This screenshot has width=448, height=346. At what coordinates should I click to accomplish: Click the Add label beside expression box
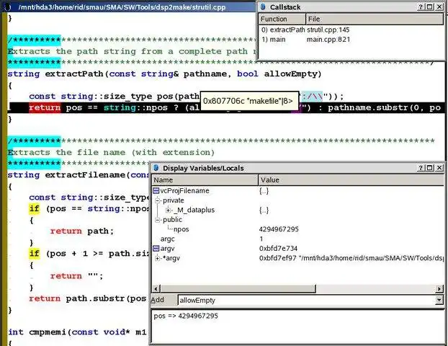(158, 300)
